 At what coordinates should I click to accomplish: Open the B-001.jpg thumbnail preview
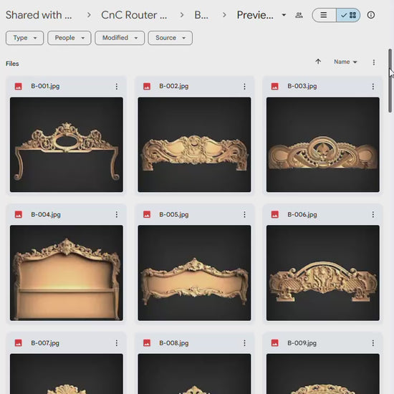tap(67, 145)
